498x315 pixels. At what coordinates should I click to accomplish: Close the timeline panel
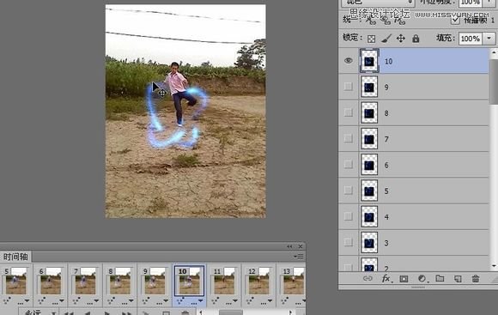(301, 246)
